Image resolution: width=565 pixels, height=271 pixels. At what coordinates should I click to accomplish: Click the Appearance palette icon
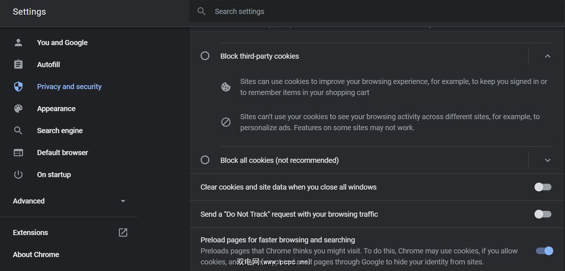coord(18,109)
